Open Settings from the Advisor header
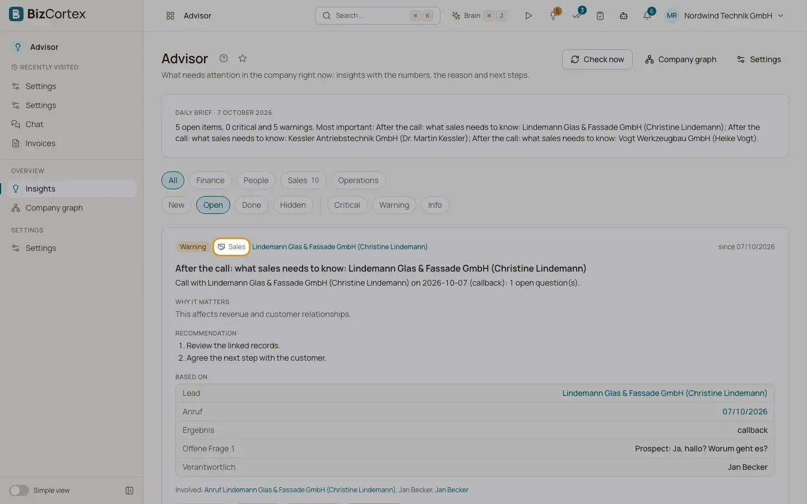807x504 pixels. click(x=759, y=59)
